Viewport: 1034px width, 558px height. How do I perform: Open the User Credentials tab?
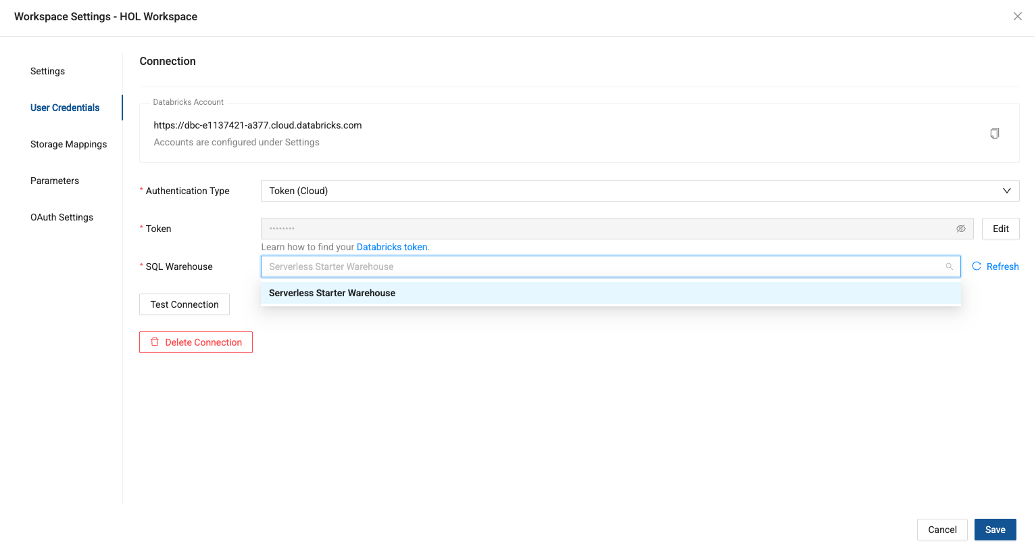pos(65,108)
